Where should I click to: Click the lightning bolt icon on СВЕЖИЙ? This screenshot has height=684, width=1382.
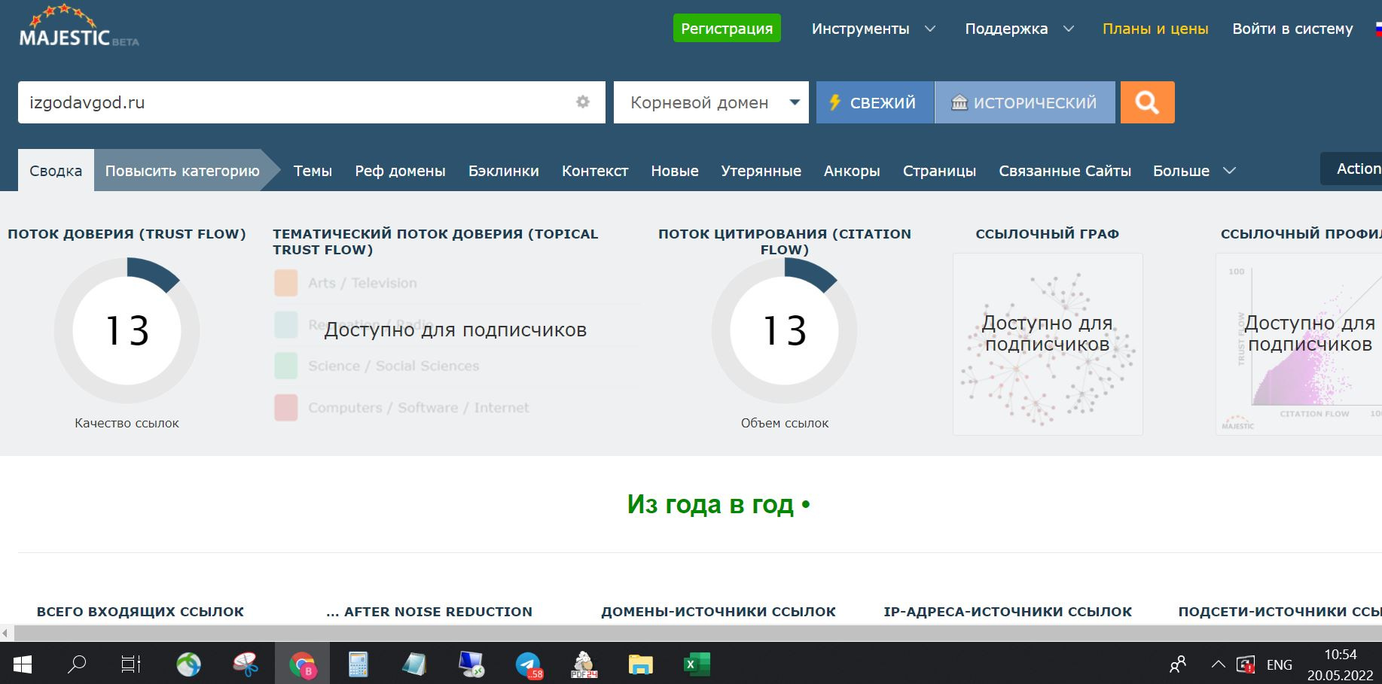834,102
